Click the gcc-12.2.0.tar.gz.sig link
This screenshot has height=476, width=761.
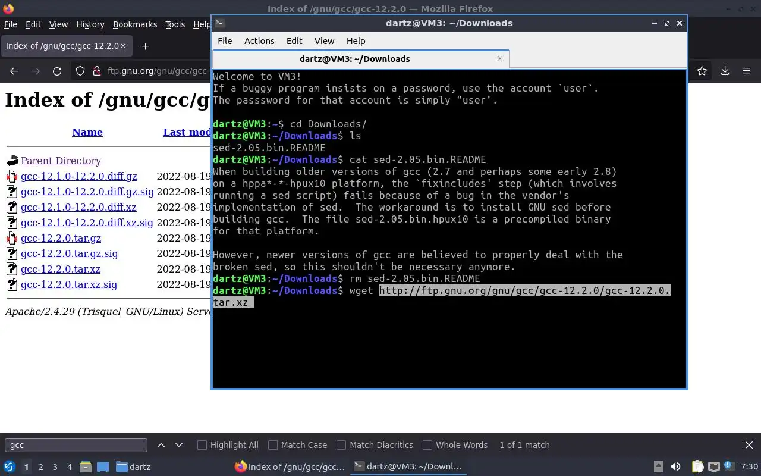click(69, 253)
